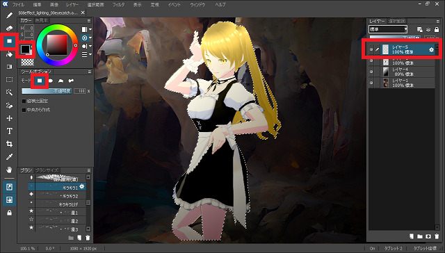445x253 pixels.
Task: Open the color panel menu button
Action: (89, 21)
